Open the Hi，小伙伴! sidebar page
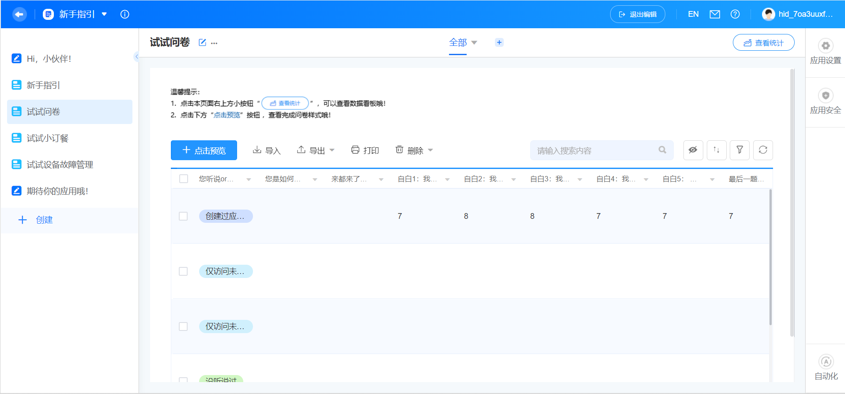Screen dimensions: 845x394 coord(70,59)
